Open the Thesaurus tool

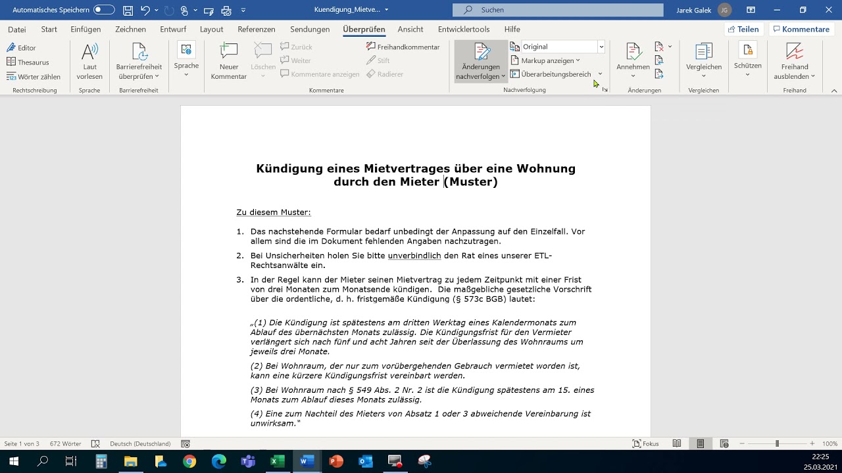[x=28, y=62]
